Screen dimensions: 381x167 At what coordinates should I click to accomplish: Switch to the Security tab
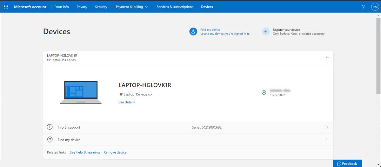coord(101,7)
